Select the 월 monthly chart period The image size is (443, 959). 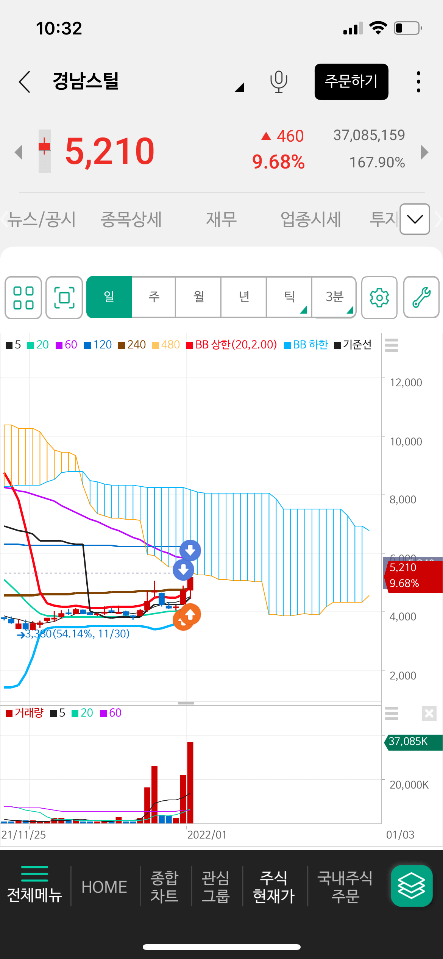(x=198, y=297)
